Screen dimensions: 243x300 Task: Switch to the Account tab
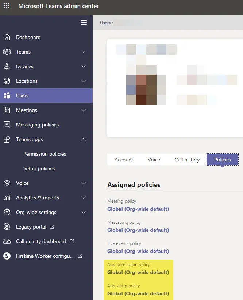(x=124, y=160)
